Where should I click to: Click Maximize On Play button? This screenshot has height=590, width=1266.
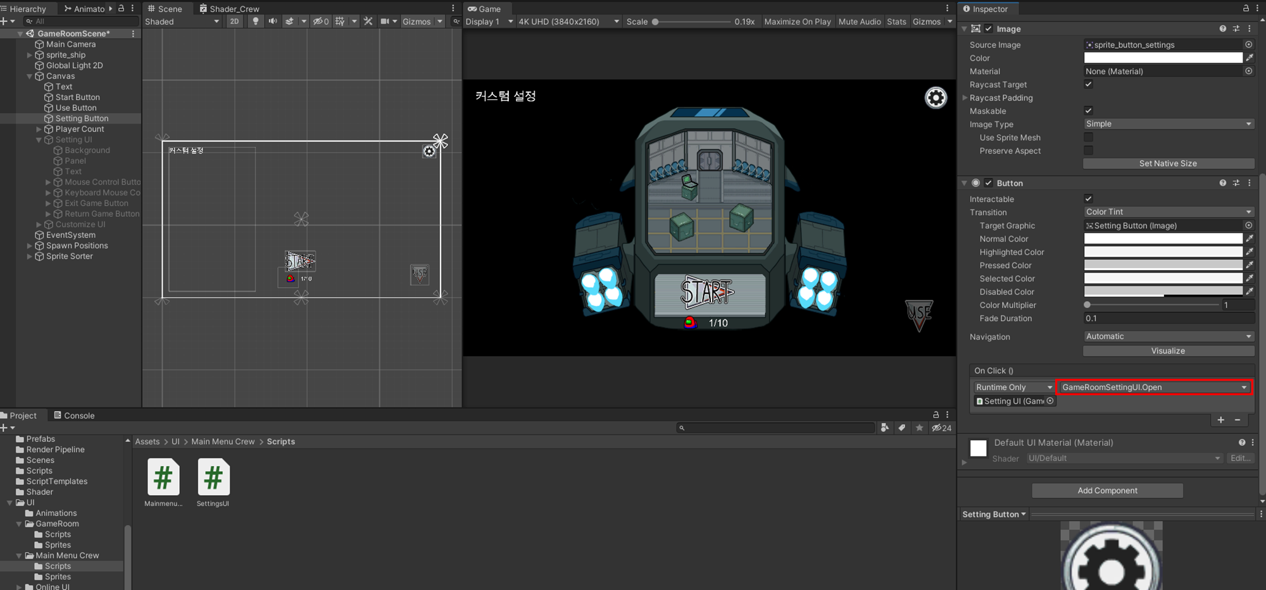(x=798, y=22)
